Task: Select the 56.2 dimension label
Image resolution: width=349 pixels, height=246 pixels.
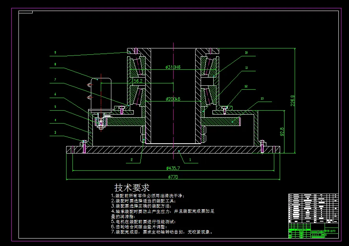Action: 138,81
